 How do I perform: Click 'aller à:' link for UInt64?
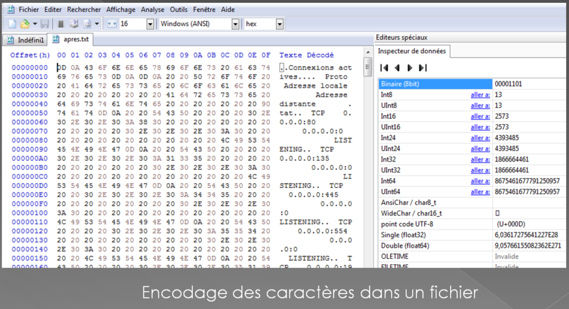[x=480, y=191]
